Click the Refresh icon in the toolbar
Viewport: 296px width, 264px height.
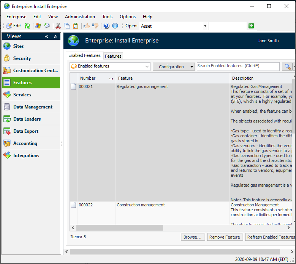pos(27,26)
